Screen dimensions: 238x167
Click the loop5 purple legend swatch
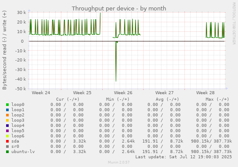(7, 131)
